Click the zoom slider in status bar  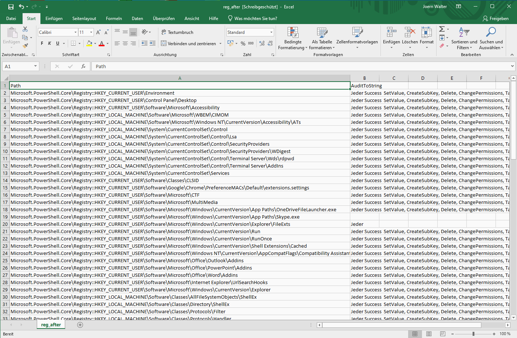pos(473,334)
